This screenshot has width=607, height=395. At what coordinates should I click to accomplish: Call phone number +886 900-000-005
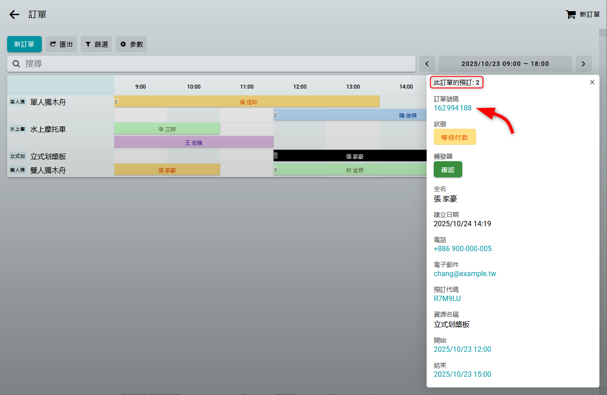[x=462, y=248]
